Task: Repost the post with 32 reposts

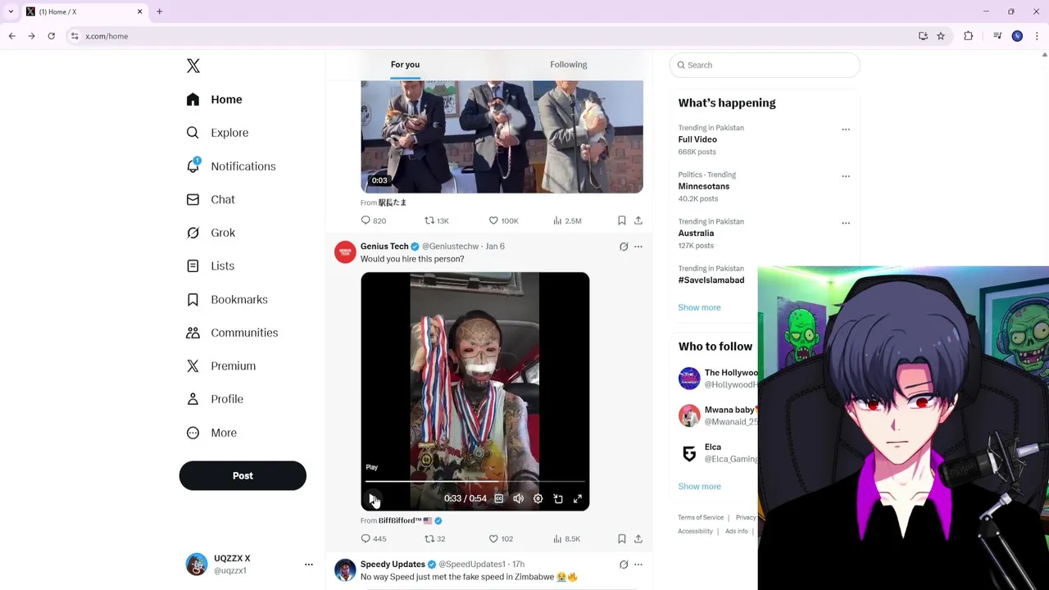Action: click(434, 538)
